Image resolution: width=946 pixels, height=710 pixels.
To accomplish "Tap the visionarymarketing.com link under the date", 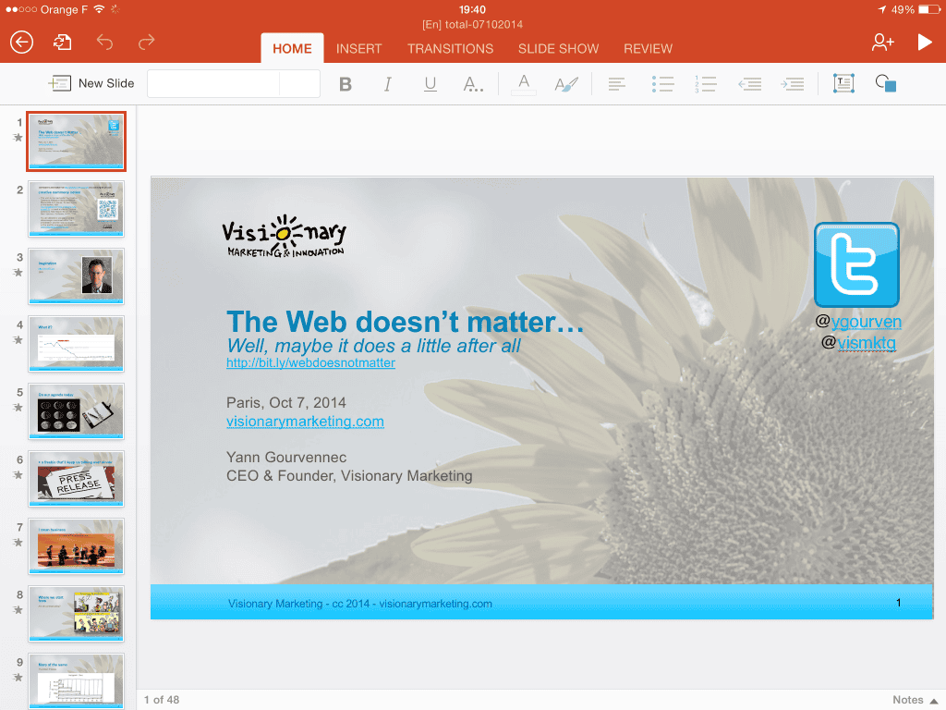I will tap(305, 422).
